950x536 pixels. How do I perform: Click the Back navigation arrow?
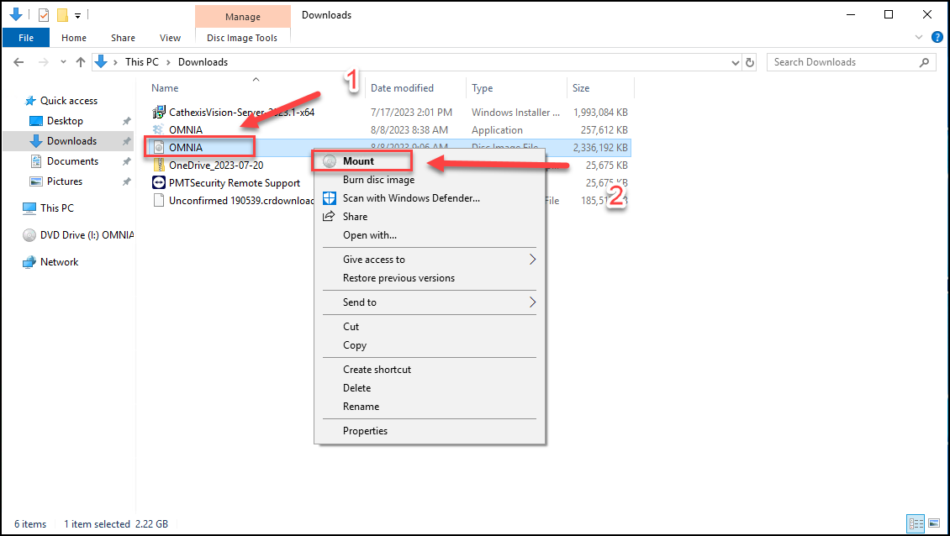18,62
